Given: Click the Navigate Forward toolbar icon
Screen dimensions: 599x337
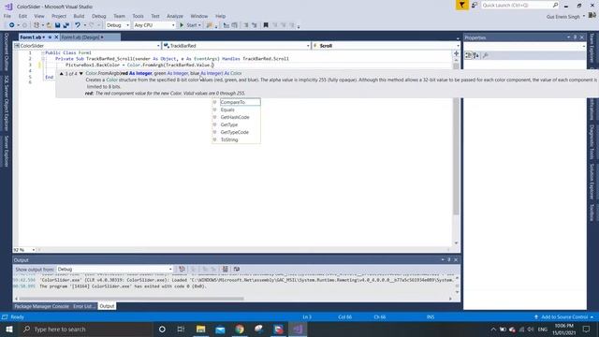Looking at the screenshot, I should point(24,25).
